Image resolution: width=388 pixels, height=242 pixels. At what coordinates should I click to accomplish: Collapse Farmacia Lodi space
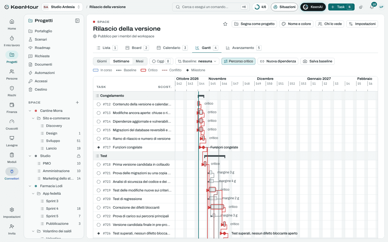coord(30,186)
